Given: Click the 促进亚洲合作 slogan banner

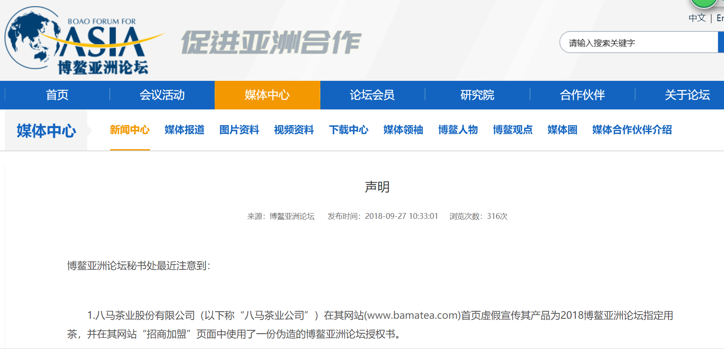Looking at the screenshot, I should coord(271,42).
